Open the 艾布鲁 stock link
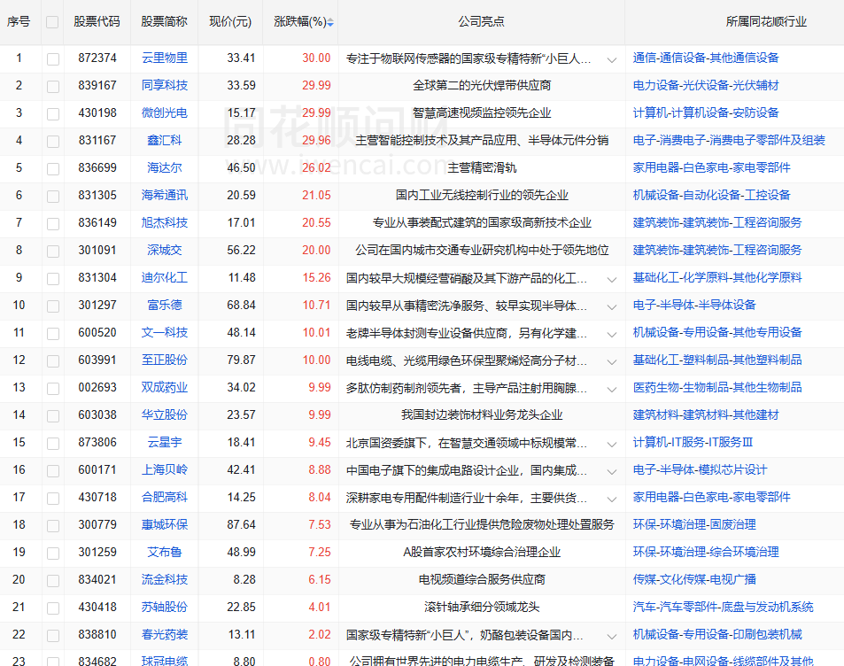This screenshot has width=844, height=666. (165, 552)
